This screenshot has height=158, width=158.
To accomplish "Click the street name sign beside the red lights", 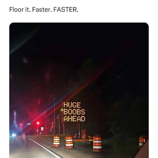I will tap(29, 124).
